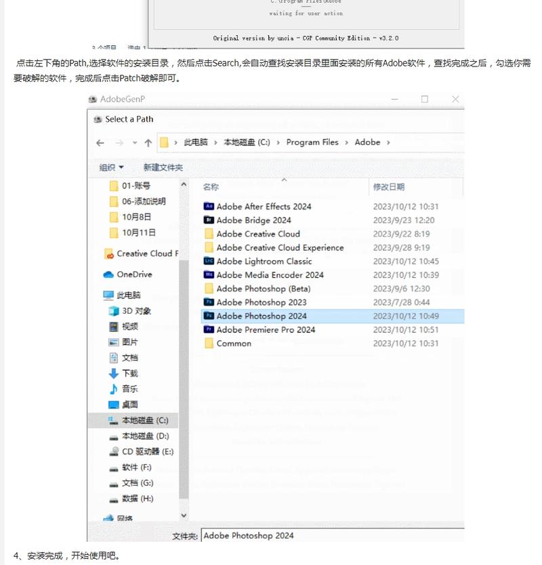Click the Adobe Photoshop 2024 folder icon
This screenshot has height=565, width=542.
pyautogui.click(x=209, y=316)
